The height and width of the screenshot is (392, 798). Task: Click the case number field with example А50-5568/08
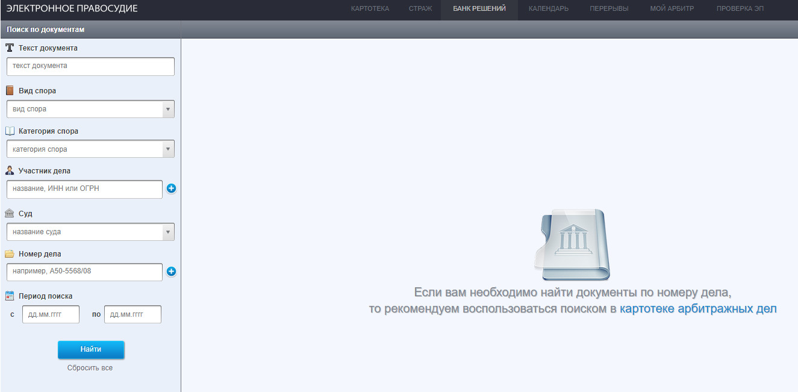pyautogui.click(x=84, y=272)
